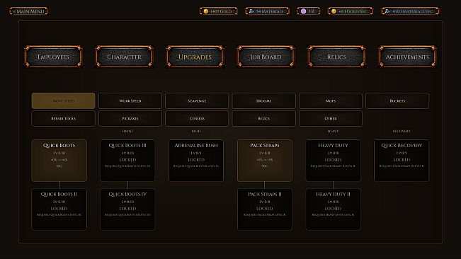Click the coin icon in the gold-per-second counter
The image size is (461, 259).
334,11
